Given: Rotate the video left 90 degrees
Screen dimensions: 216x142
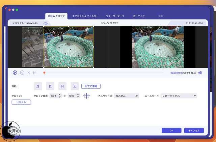Looking at the screenshot, I should [x=38, y=86].
